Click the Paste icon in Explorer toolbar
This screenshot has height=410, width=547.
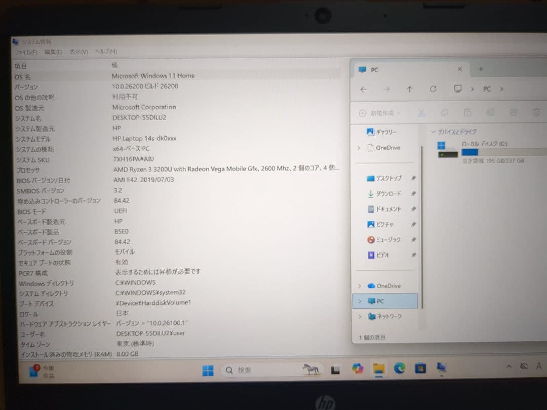(467, 112)
